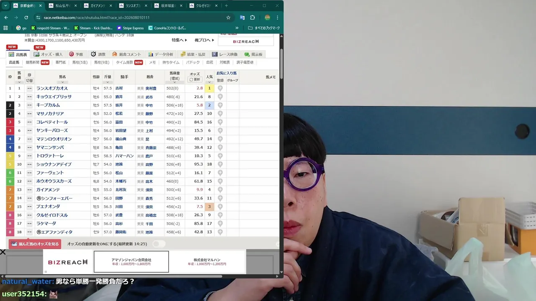The image size is (536, 301).
Task: Sort by 斤量 column arrow
Action: pyautogui.click(x=108, y=82)
